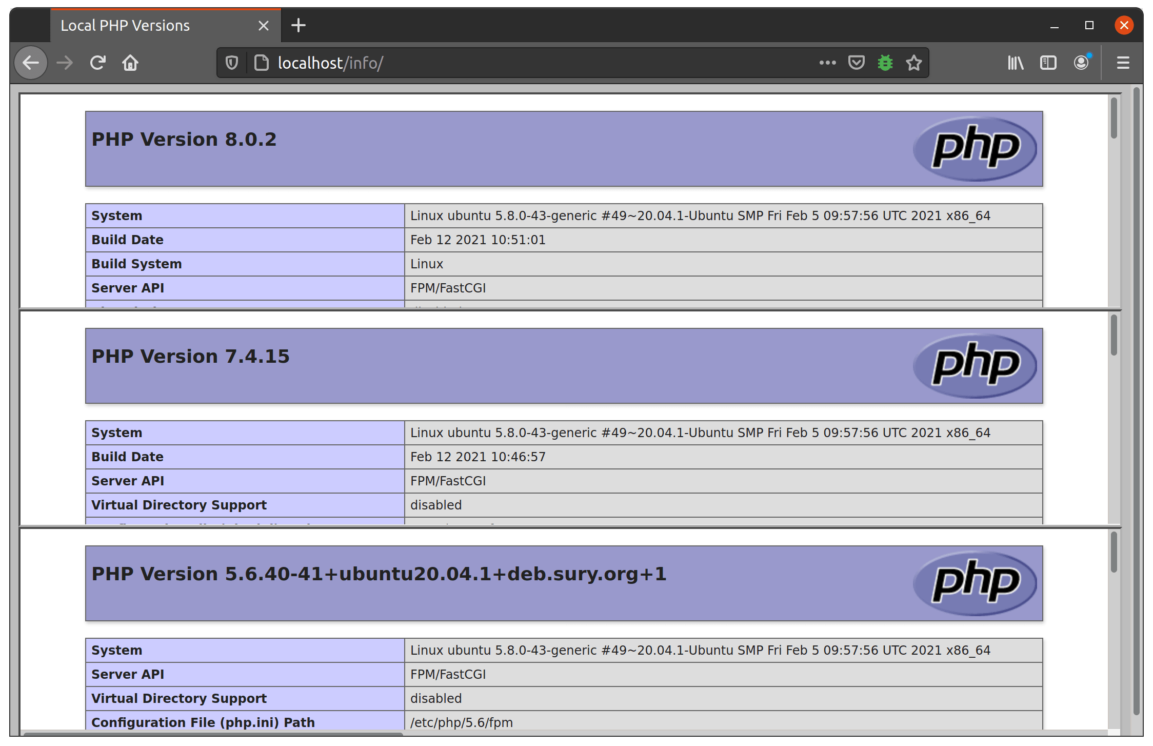
Task: Open Firefox account menu
Action: (1081, 63)
